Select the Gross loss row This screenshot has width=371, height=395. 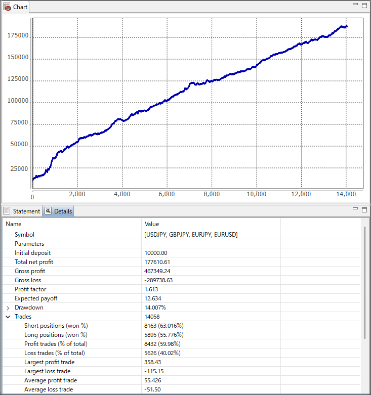click(182, 280)
